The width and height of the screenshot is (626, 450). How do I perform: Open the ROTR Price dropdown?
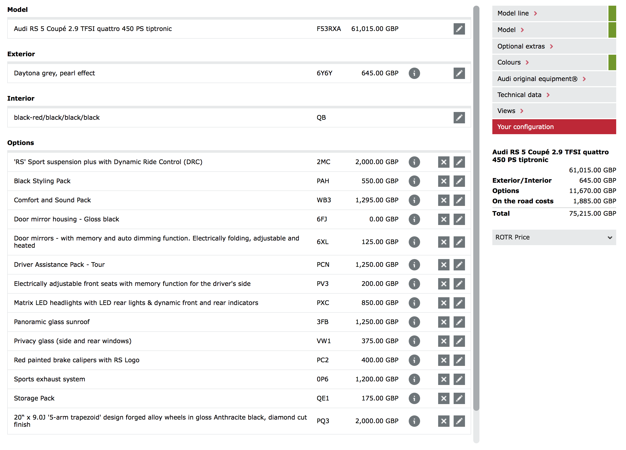point(554,237)
